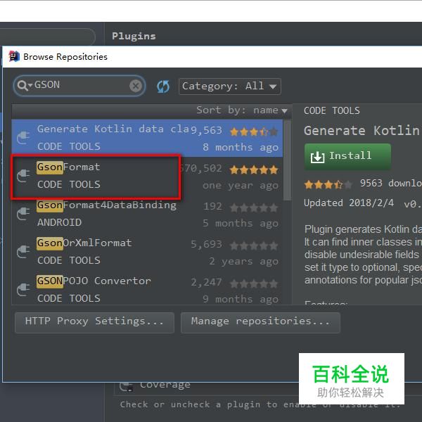The height and width of the screenshot is (422, 422).
Task: Click the plug icon beside GsonFormat4DataBinding
Action: pos(23,214)
